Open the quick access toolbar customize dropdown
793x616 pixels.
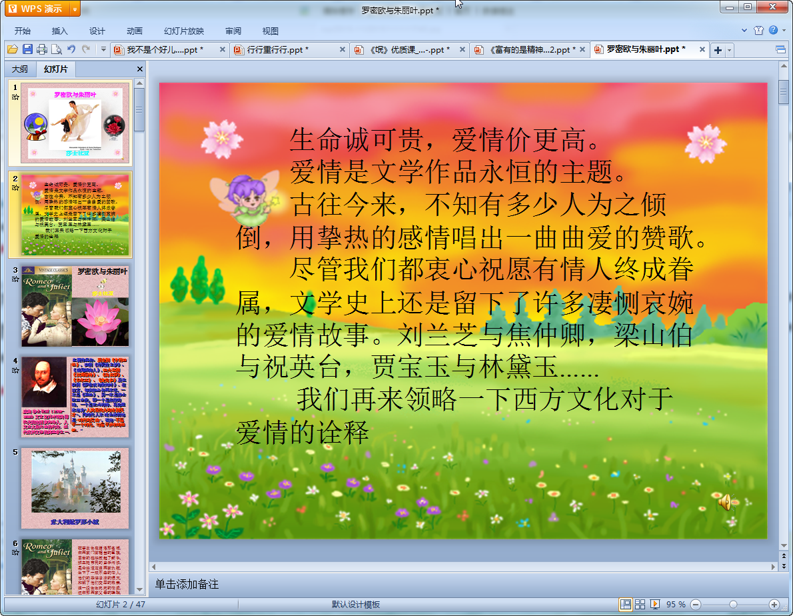[103, 49]
